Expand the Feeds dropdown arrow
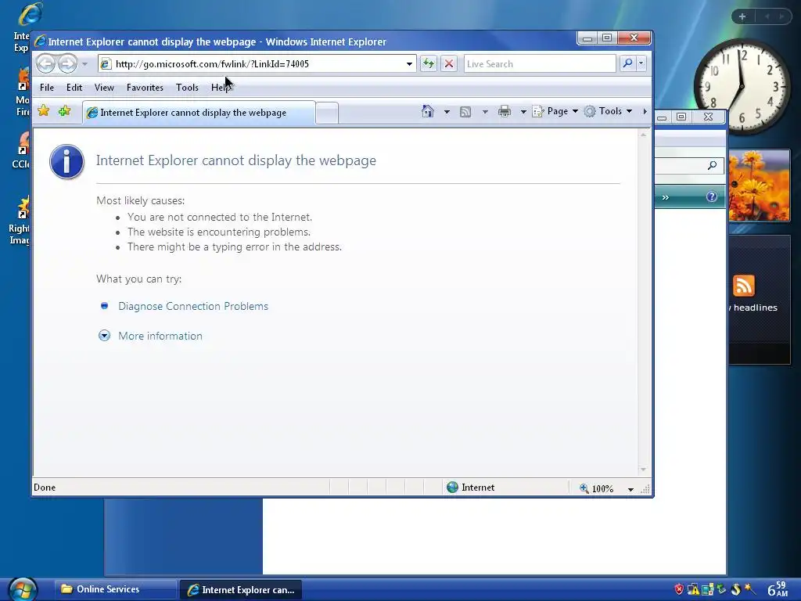 click(485, 111)
